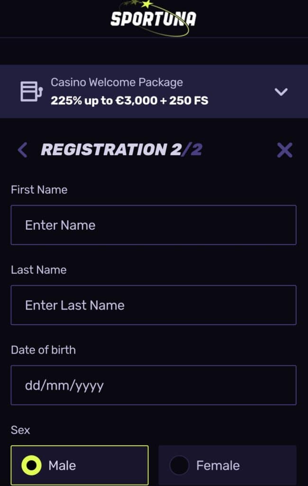Close the registration form with X
Viewport: 308px width, 486px height.
click(x=285, y=150)
